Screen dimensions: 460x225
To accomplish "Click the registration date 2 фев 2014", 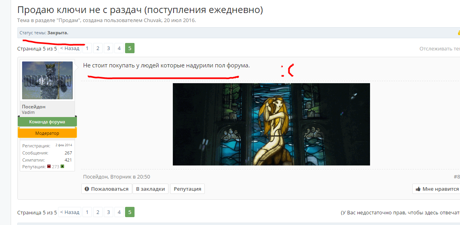I will [64, 145].
